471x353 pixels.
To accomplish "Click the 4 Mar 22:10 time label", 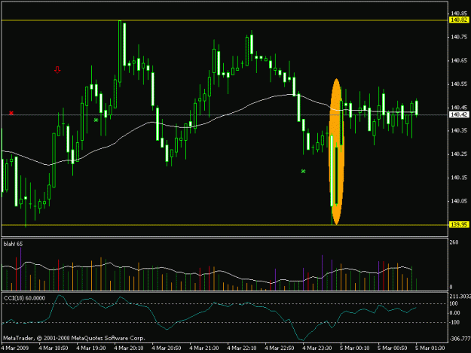I will point(242,348).
